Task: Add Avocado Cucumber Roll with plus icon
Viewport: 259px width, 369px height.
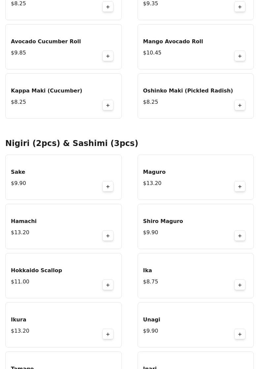Action: click(108, 56)
